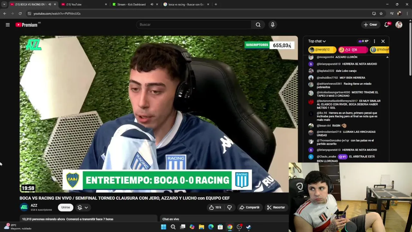Open the 0 XP crown badge

click(x=363, y=41)
